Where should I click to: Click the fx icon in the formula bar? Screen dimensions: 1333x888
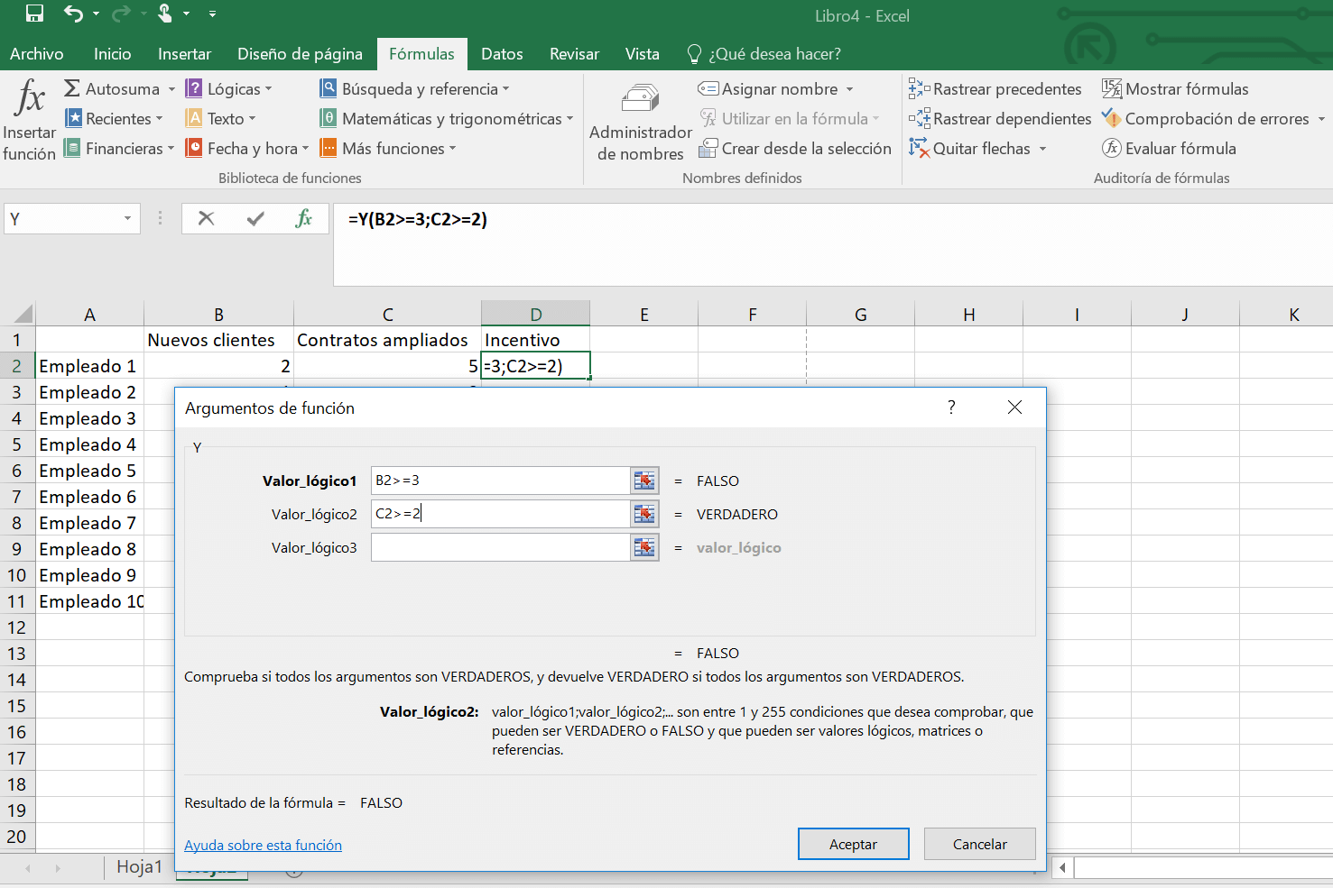pyautogui.click(x=303, y=218)
